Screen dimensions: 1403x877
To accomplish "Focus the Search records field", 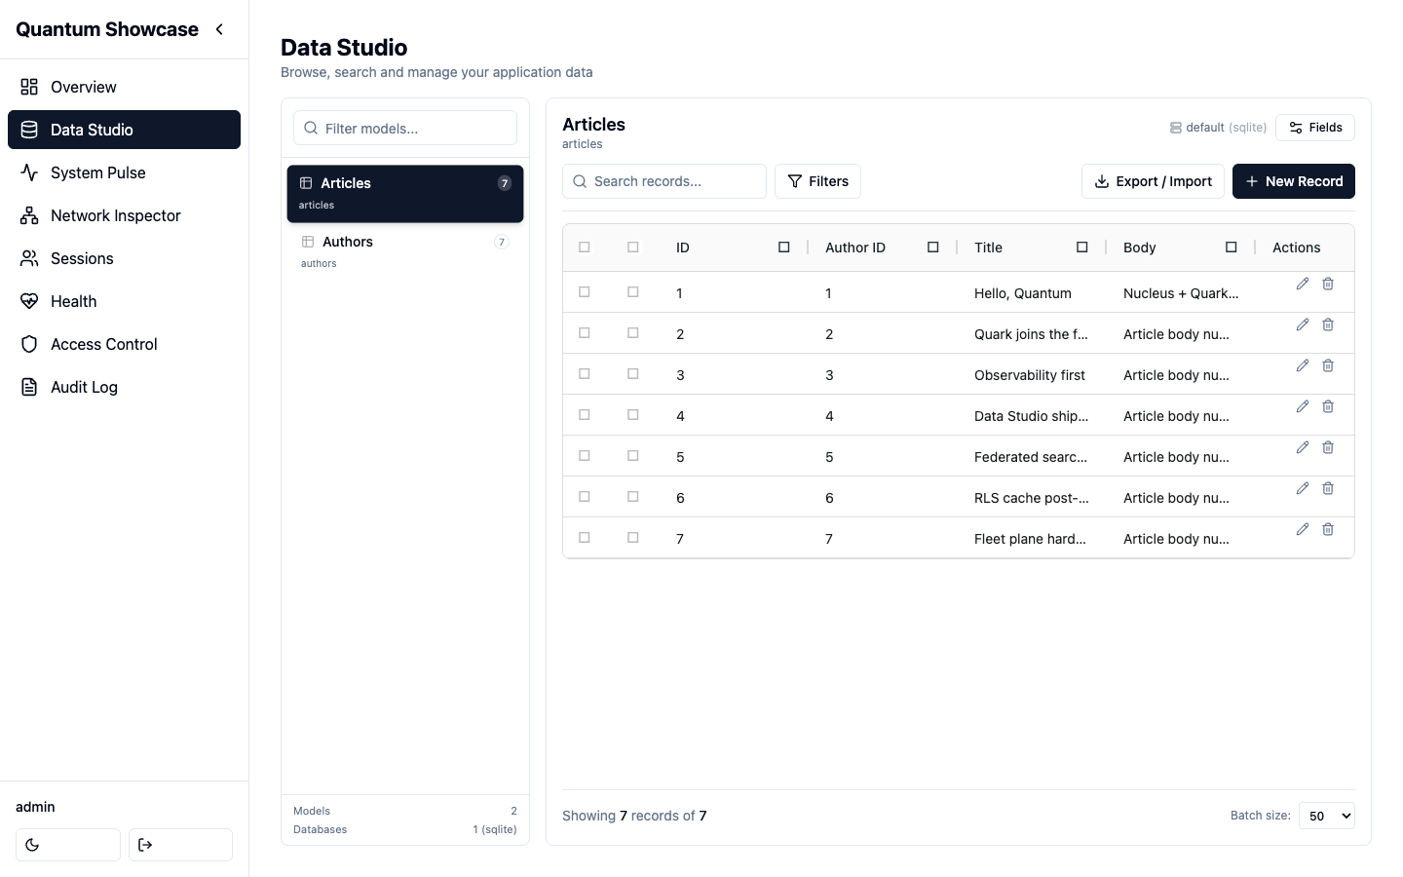I will pyautogui.click(x=664, y=181).
